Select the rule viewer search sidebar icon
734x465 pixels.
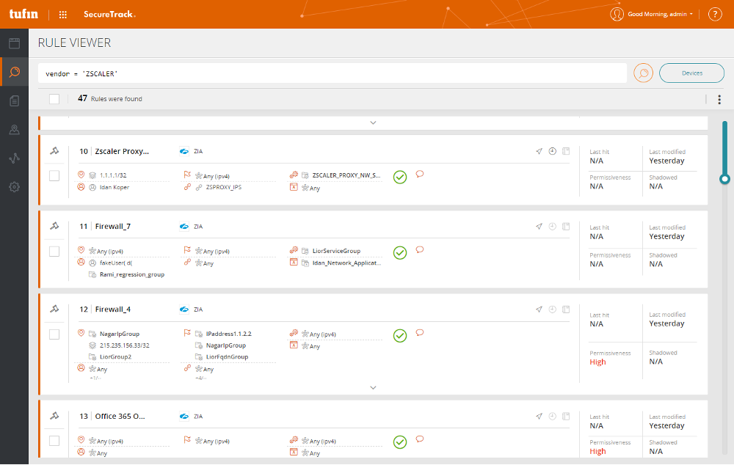tap(15, 72)
